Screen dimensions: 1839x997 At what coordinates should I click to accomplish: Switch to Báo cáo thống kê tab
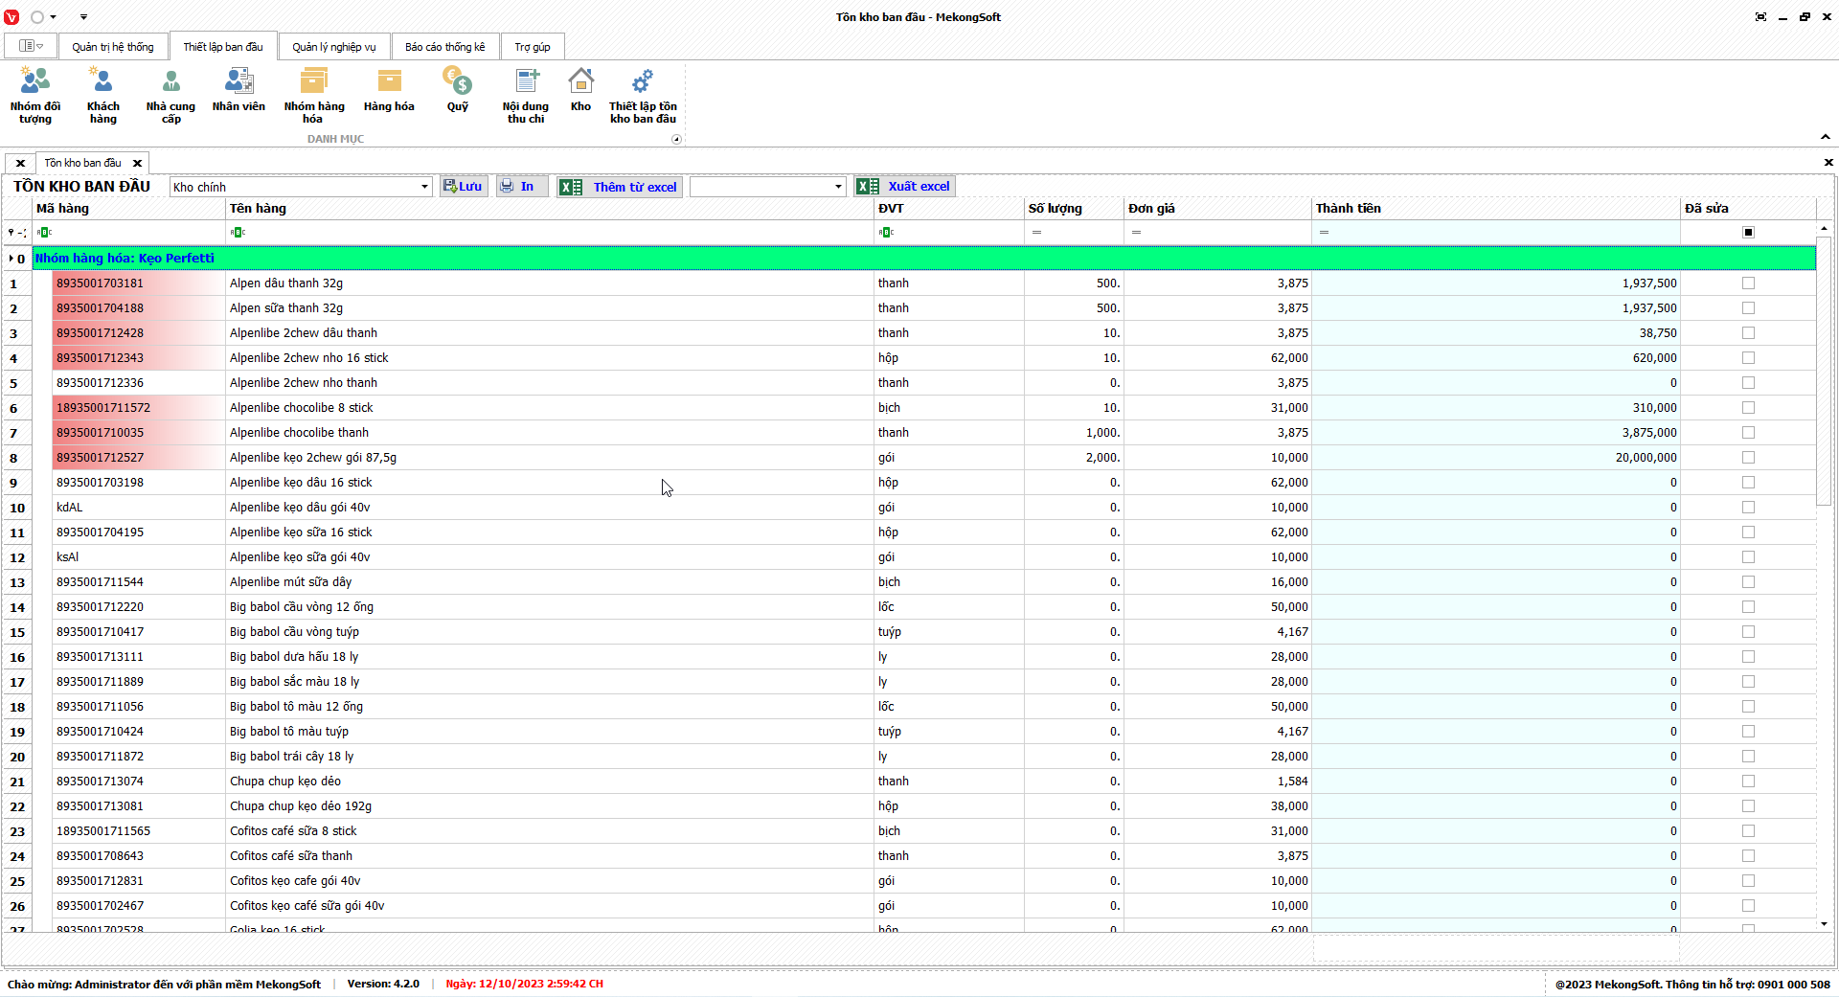(444, 47)
